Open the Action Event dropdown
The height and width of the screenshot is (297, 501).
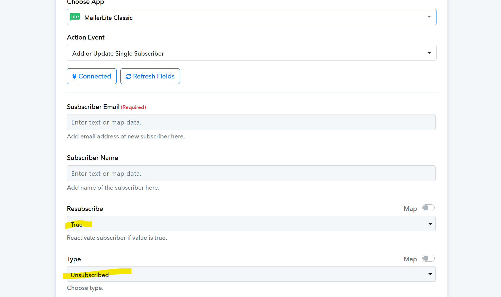click(251, 53)
